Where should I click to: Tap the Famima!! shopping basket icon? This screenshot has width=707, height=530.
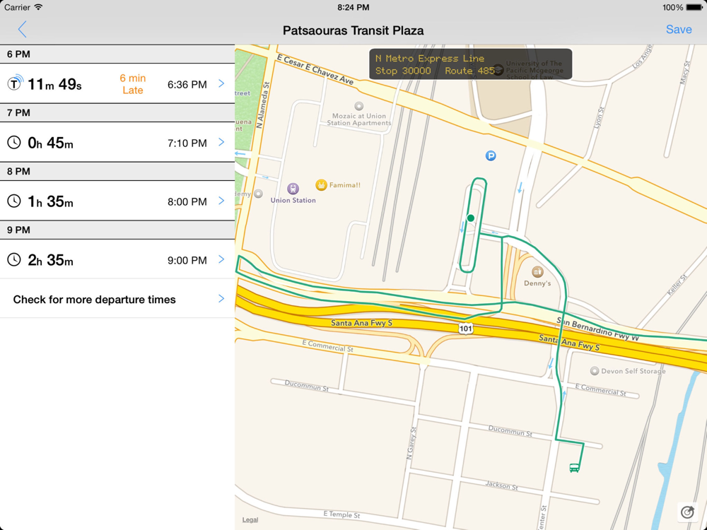[321, 184]
